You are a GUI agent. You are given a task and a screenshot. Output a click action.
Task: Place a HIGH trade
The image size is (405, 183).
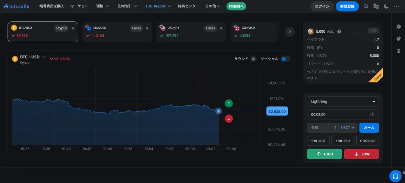[324, 154]
